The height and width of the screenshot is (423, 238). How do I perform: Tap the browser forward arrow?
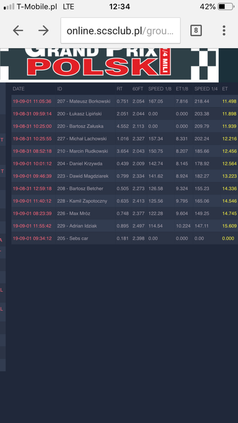pyautogui.click(x=43, y=31)
